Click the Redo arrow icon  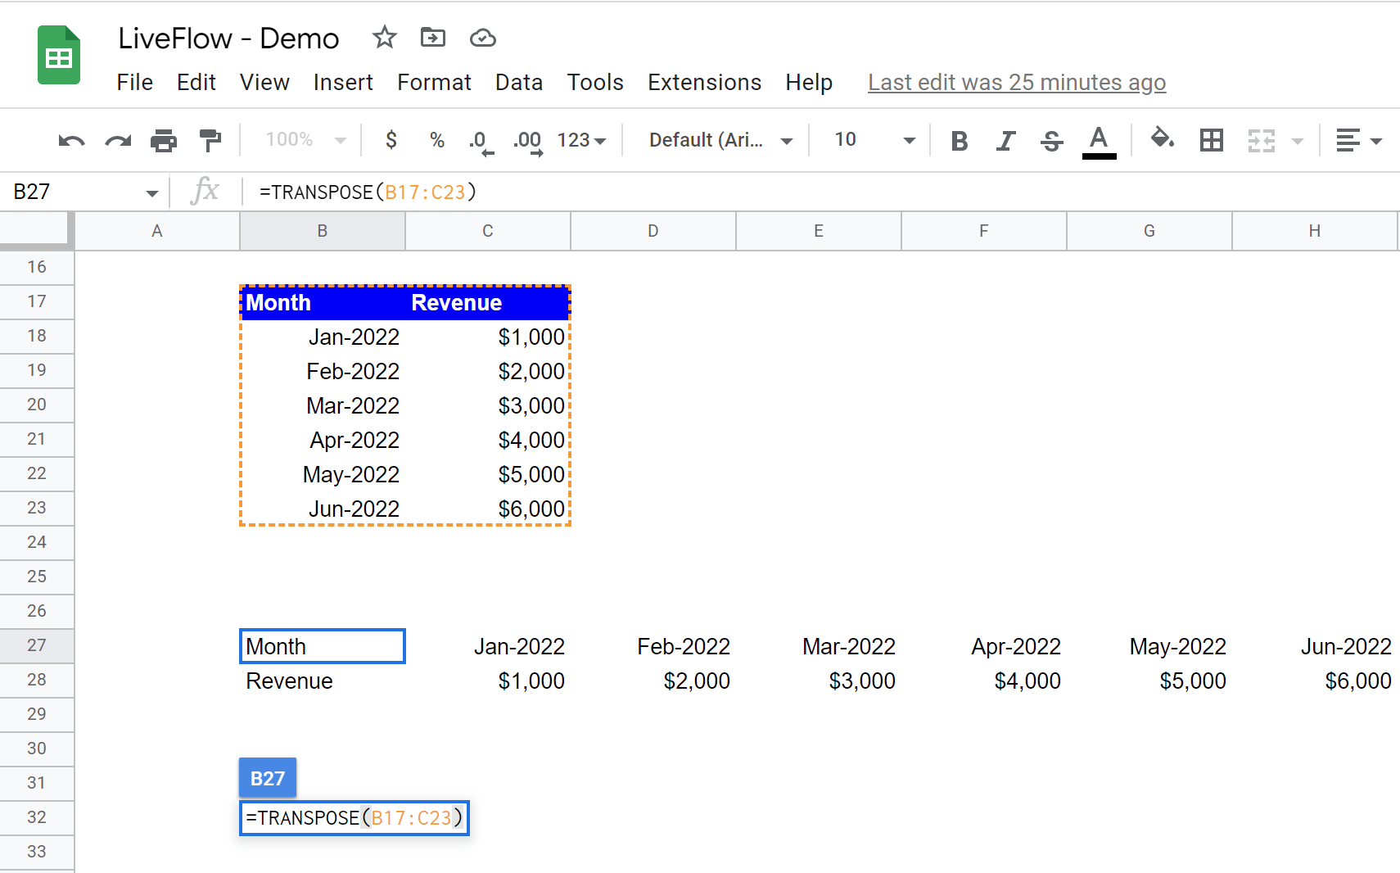pos(118,141)
